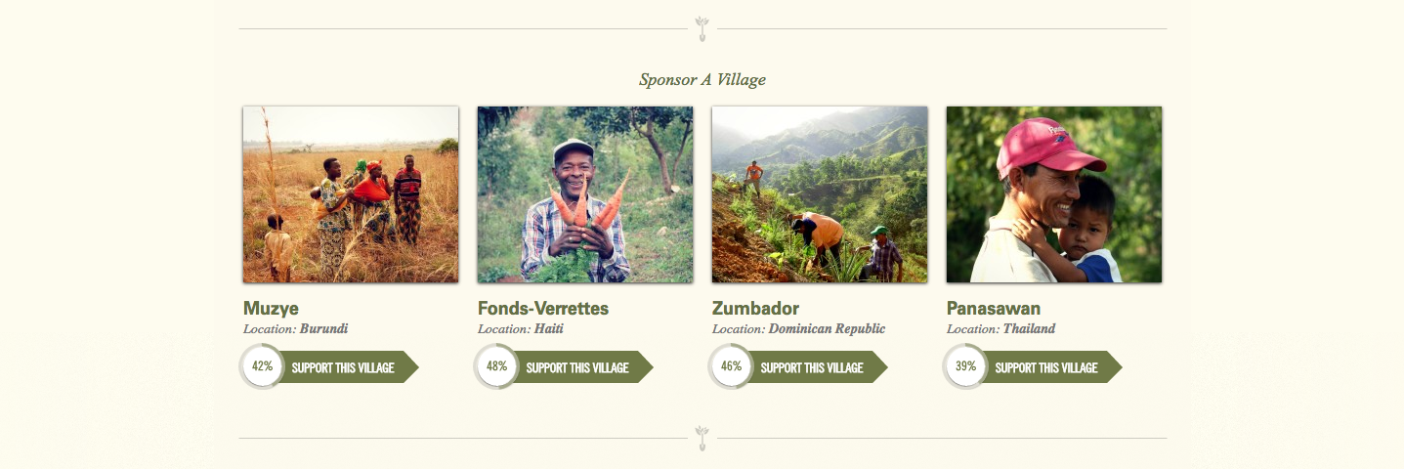This screenshot has height=469, width=1404.
Task: Support the Muzye village
Action: (350, 367)
